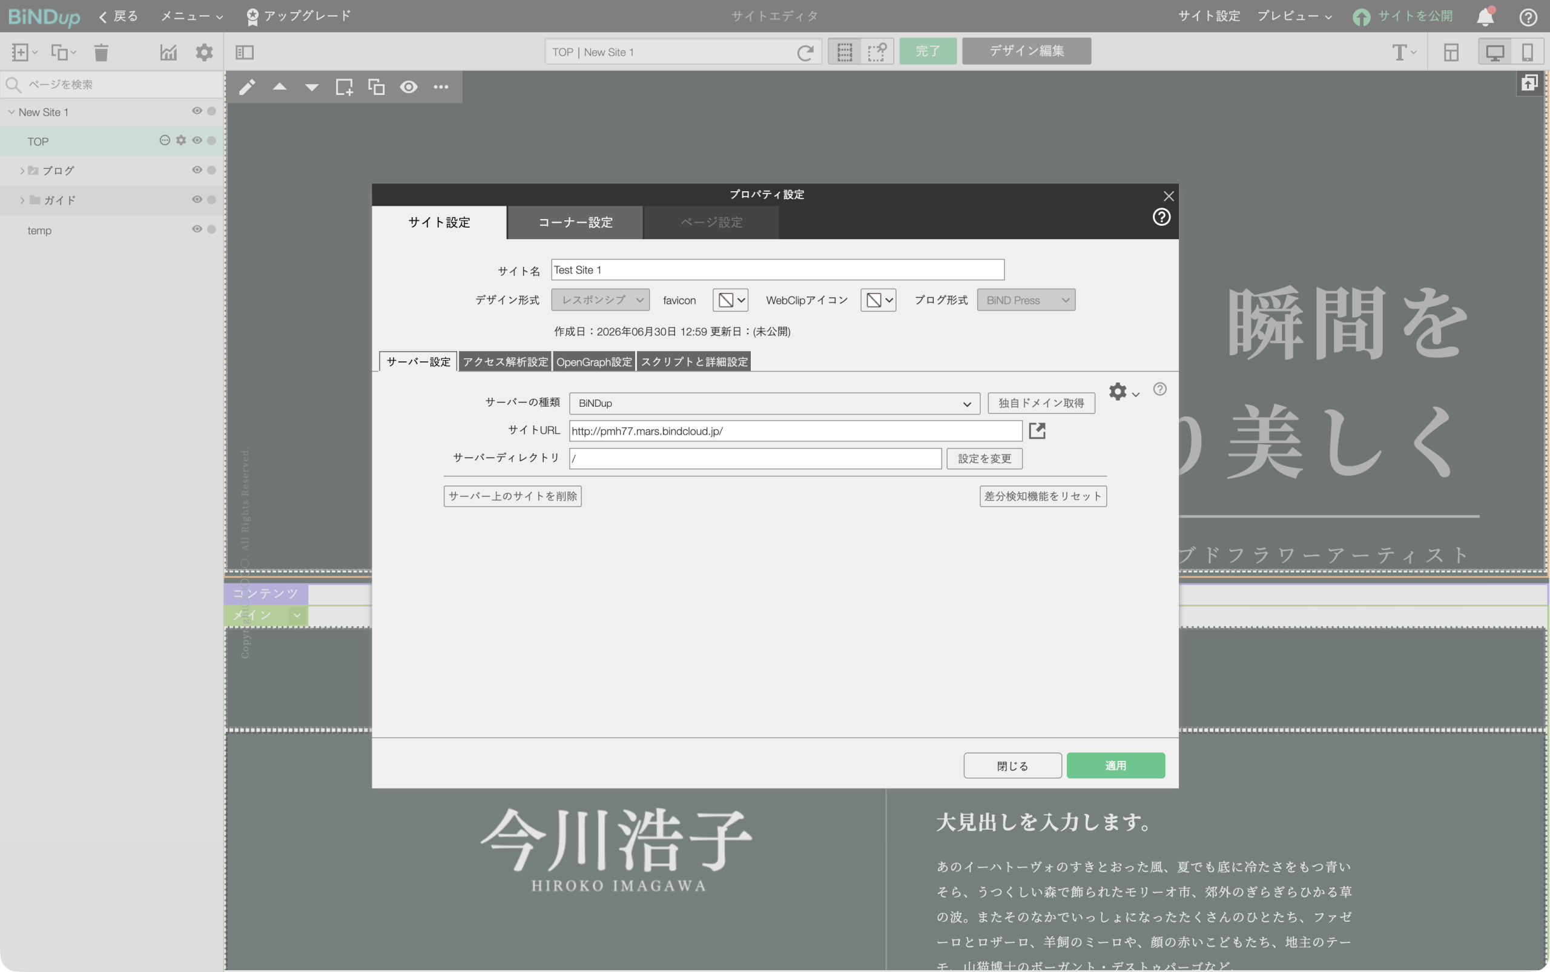This screenshot has width=1550, height=972.
Task: Toggle the sidebar panel icon
Action: (x=245, y=52)
